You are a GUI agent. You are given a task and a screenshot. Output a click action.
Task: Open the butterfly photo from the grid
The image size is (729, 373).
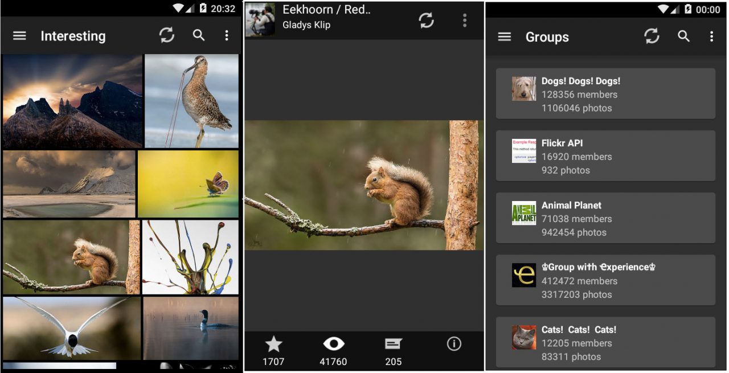pyautogui.click(x=188, y=182)
